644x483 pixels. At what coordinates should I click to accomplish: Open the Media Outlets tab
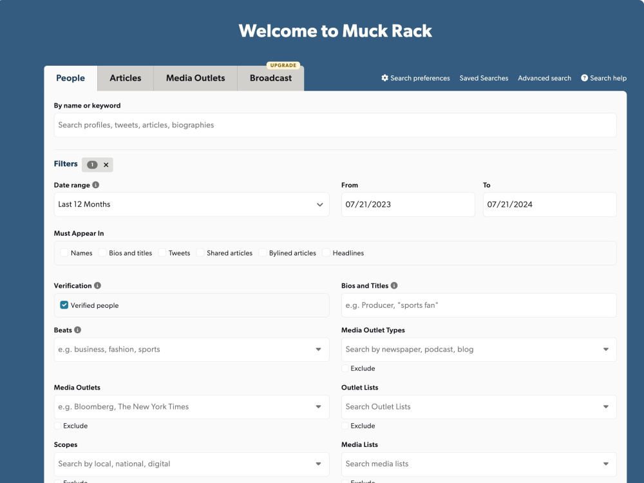coord(196,78)
